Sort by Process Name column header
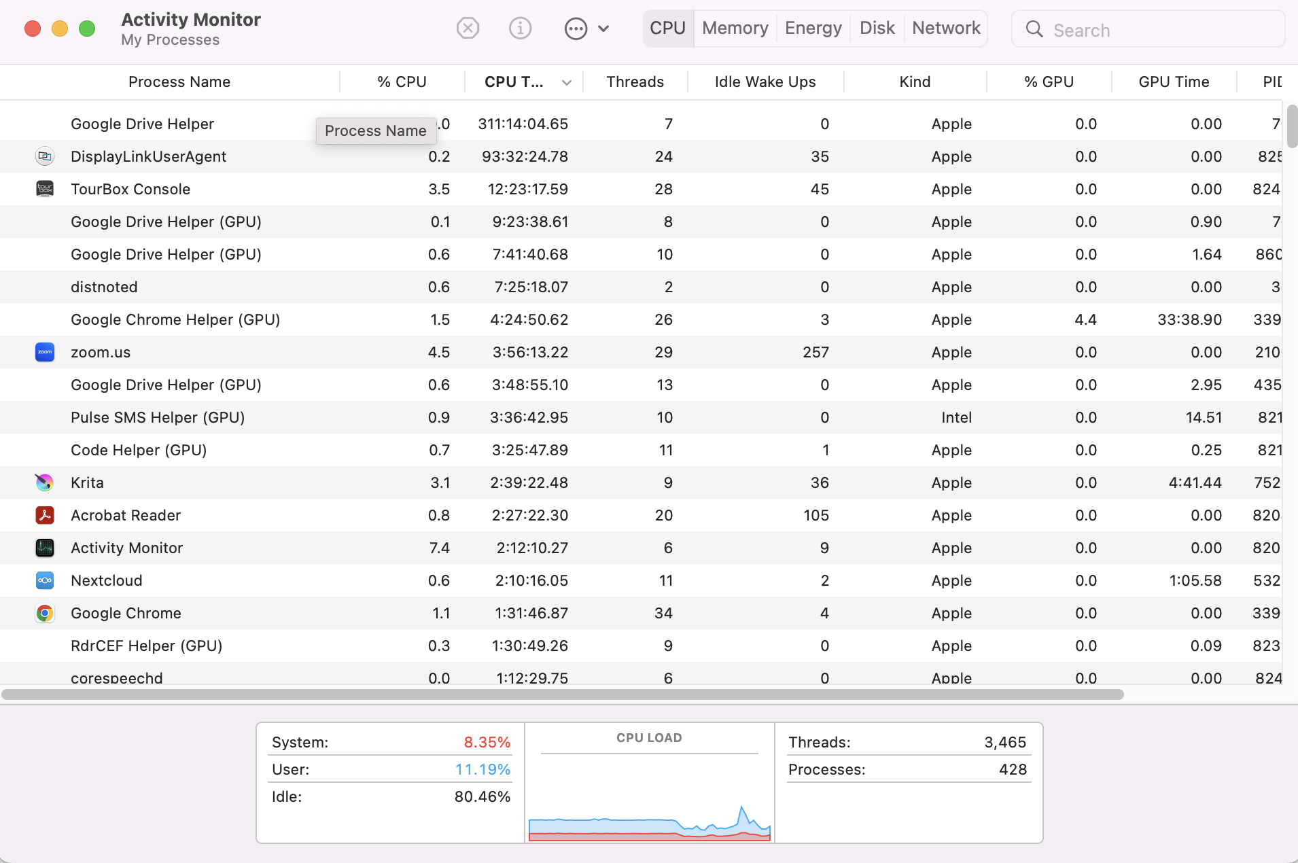Screen dimensions: 1298x863 179,82
